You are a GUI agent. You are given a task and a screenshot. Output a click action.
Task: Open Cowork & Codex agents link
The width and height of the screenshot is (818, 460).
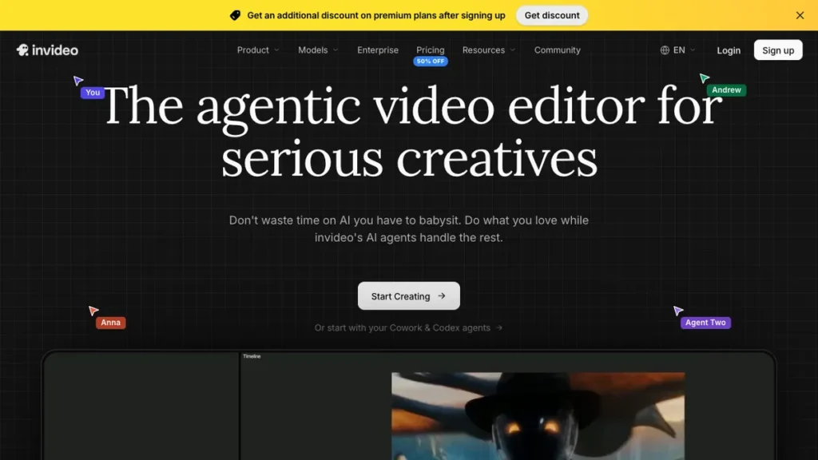point(408,327)
